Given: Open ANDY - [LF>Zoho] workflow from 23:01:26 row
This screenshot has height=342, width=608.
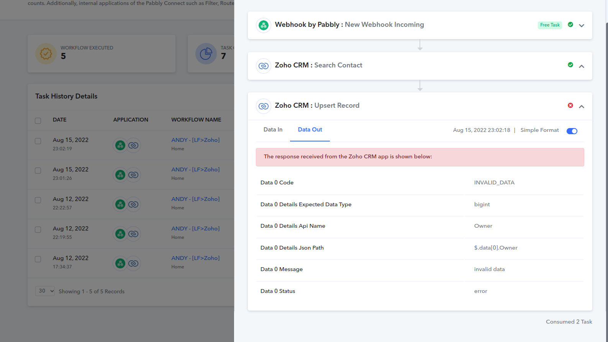Looking at the screenshot, I should click(x=195, y=169).
